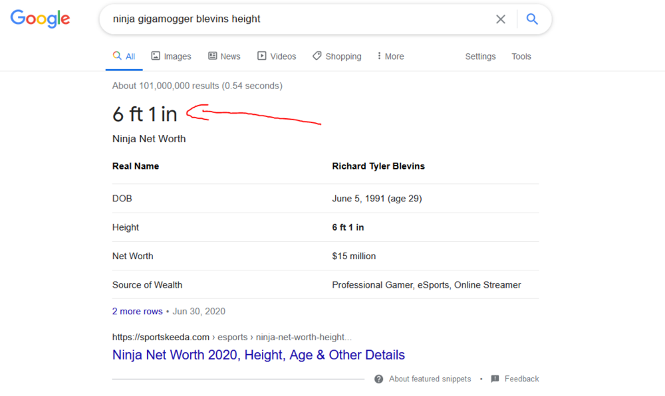Click the Shopping tag icon

tap(317, 56)
